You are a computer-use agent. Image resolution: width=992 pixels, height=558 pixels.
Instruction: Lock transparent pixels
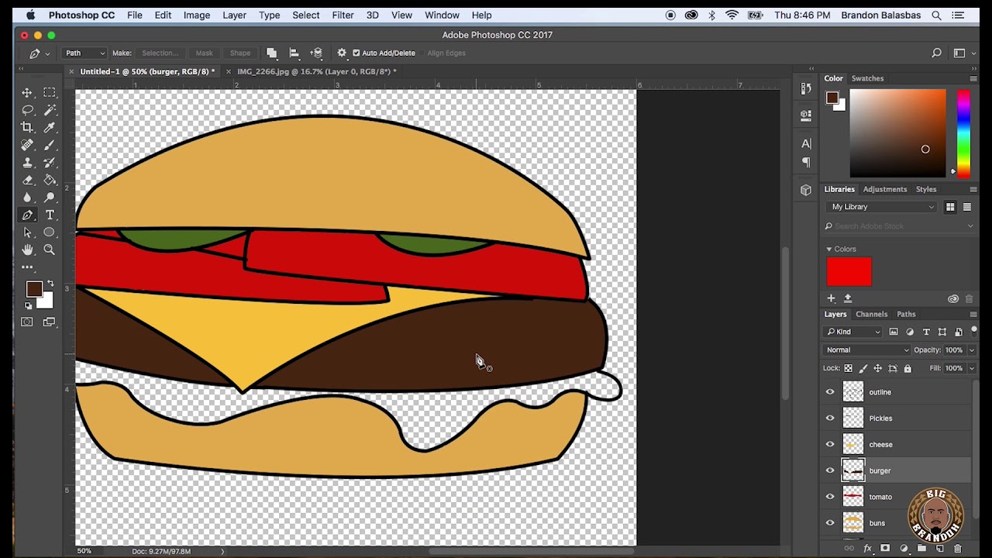click(848, 369)
